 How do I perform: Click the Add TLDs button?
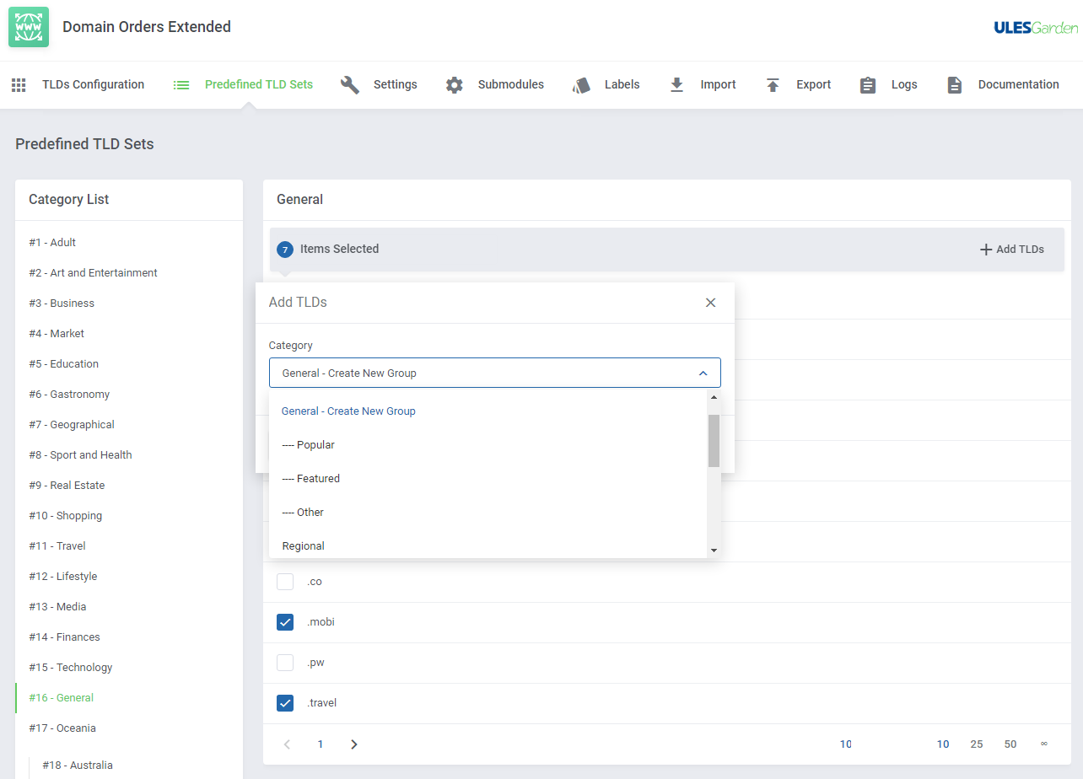(x=1012, y=250)
